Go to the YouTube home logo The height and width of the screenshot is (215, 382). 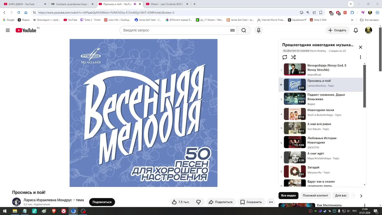(26, 30)
